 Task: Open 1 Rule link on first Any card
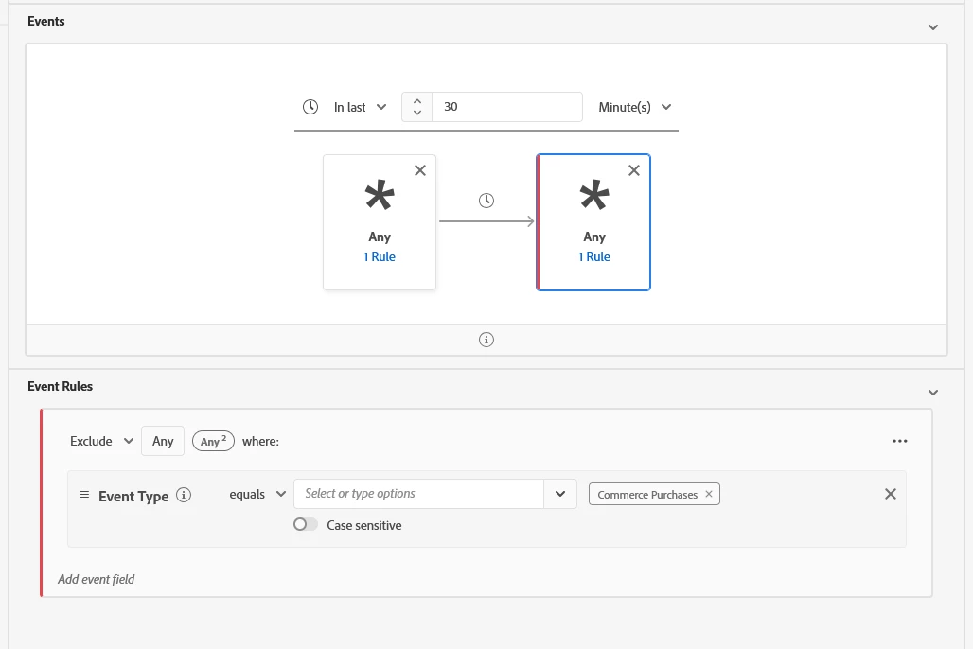click(x=380, y=257)
